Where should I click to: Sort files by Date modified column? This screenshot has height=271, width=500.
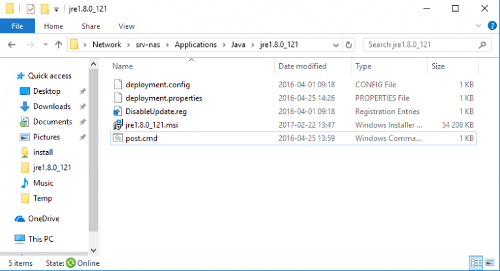click(x=303, y=66)
